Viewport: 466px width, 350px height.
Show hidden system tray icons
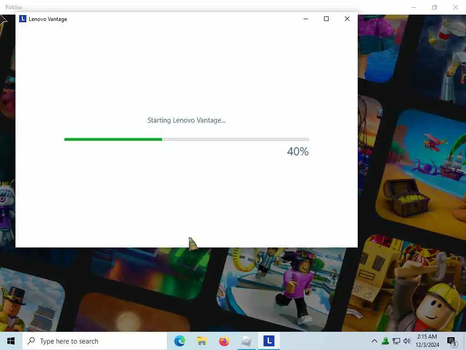[375, 341]
